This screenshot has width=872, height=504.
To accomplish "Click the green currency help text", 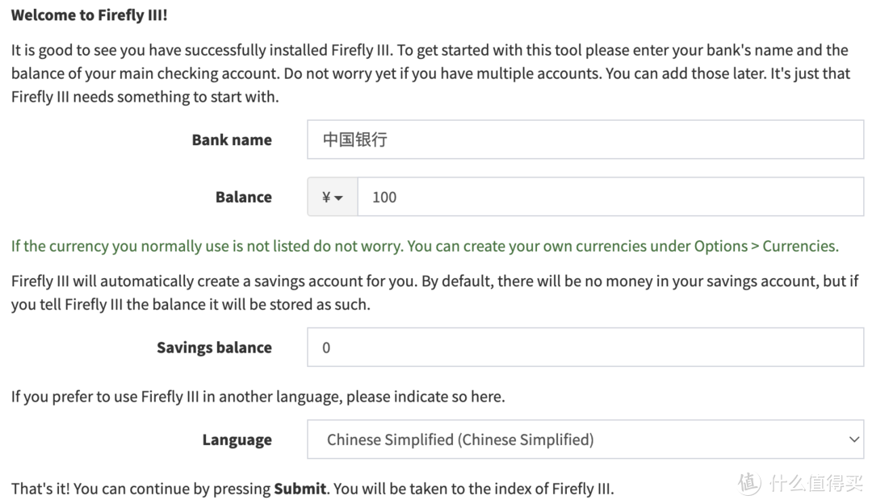I will point(425,246).
